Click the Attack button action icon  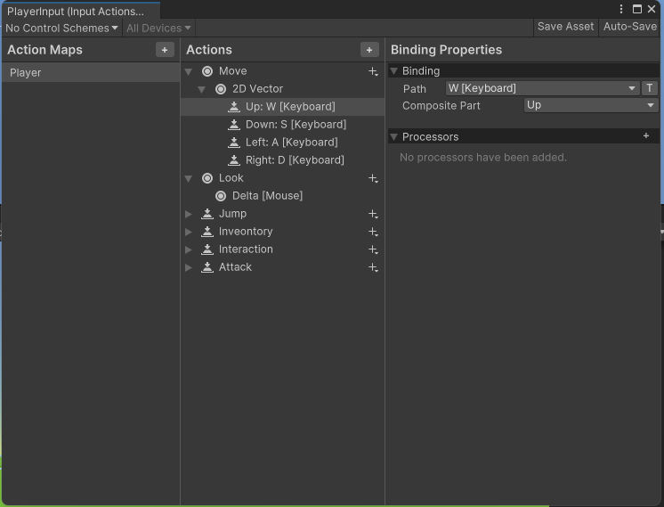point(207,267)
